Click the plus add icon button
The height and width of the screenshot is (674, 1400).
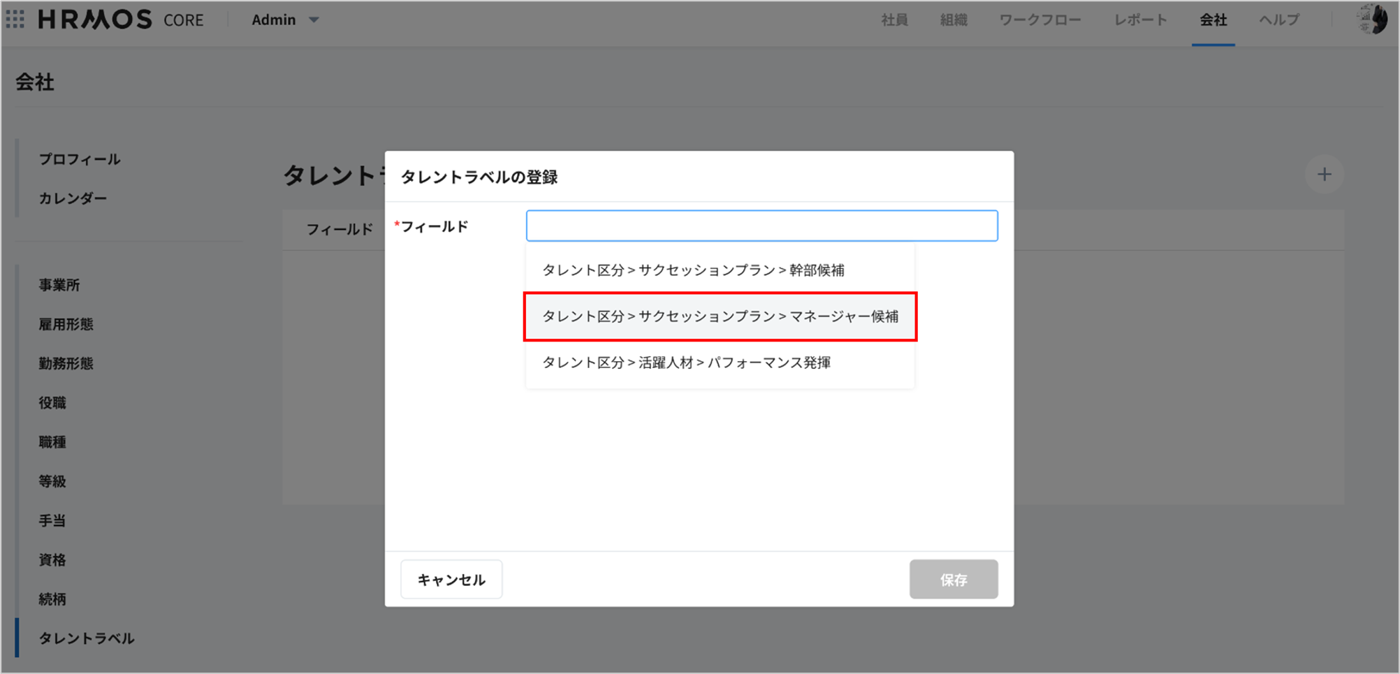[x=1324, y=175]
